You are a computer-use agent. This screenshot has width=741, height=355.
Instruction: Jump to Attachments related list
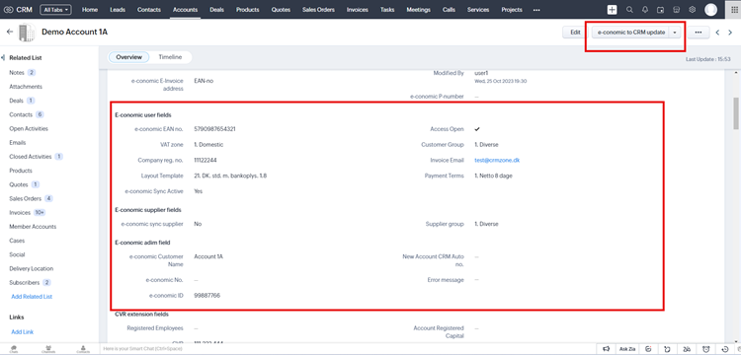[x=26, y=87]
